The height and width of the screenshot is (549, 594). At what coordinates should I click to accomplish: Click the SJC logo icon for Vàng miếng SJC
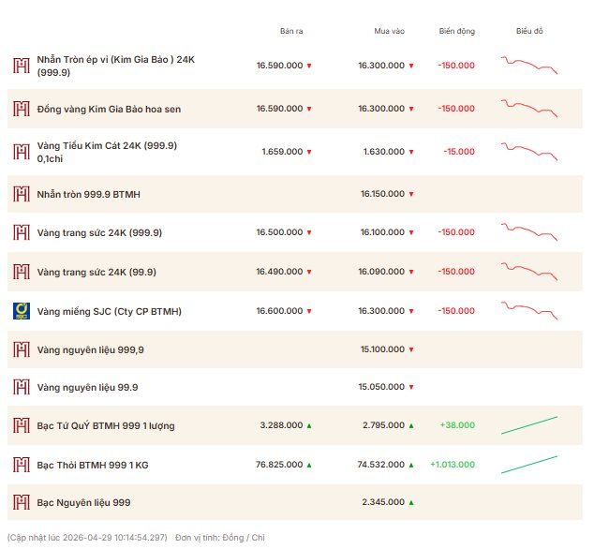tap(21, 311)
